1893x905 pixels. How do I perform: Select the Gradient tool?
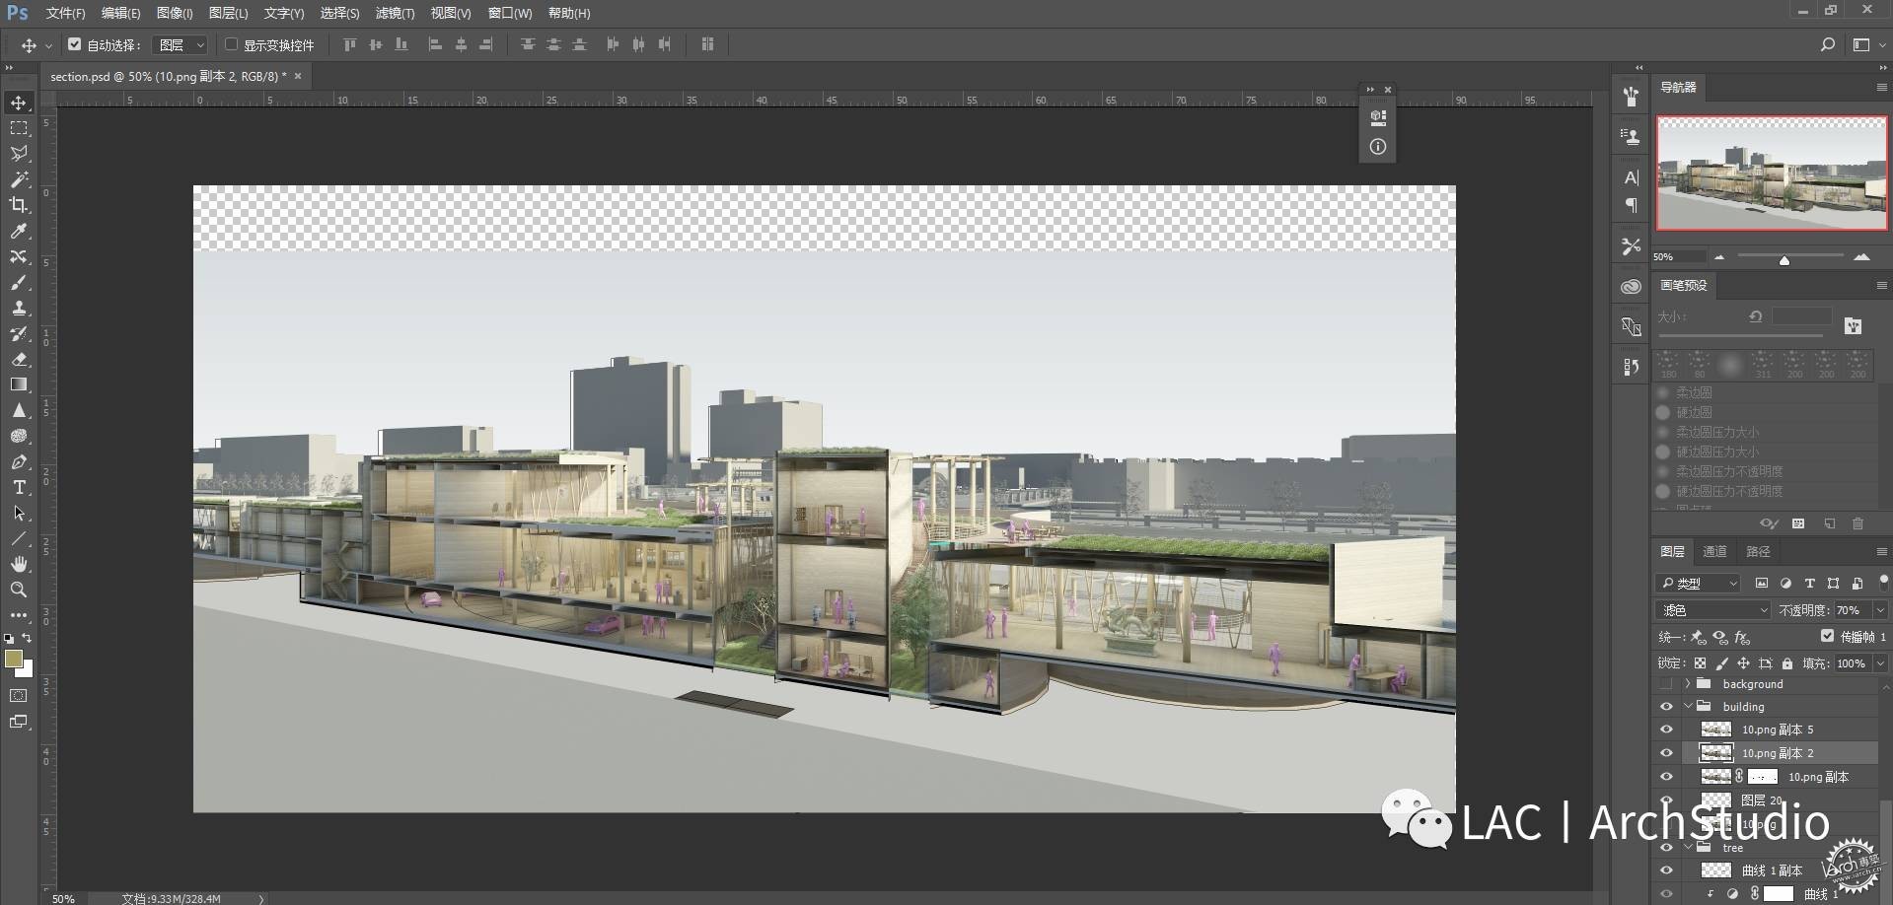[x=19, y=384]
